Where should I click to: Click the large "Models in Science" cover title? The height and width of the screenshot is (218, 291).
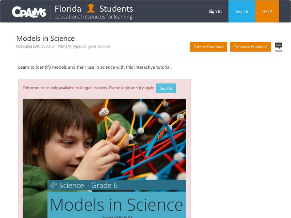click(x=116, y=205)
